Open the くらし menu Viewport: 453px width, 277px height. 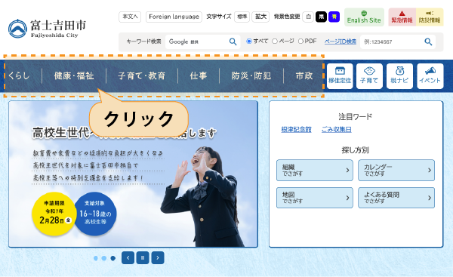point(19,75)
